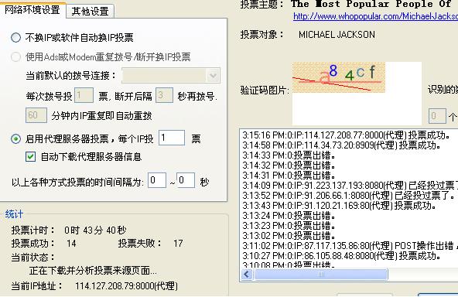Click the log scrollbar left arrow
The height and width of the screenshot is (297, 458).
point(247,275)
